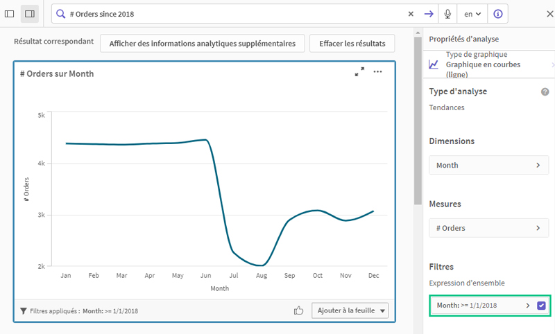Click the thumbs-up like icon
The image size is (555, 334).
click(298, 310)
